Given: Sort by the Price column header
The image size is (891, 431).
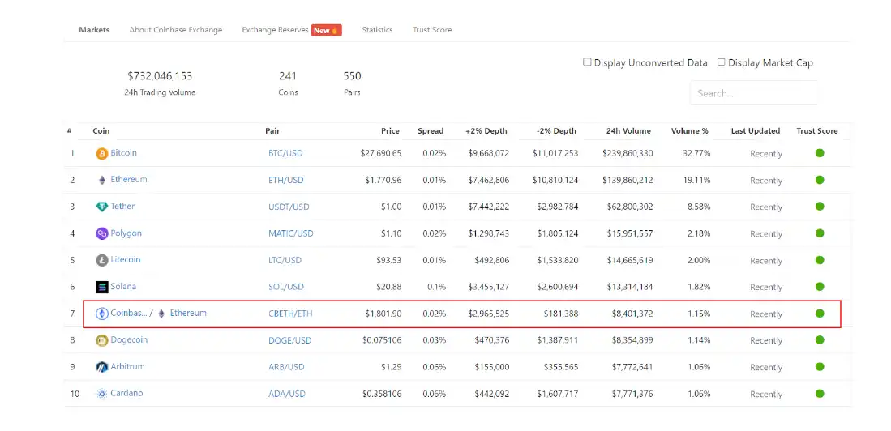Looking at the screenshot, I should click(390, 130).
